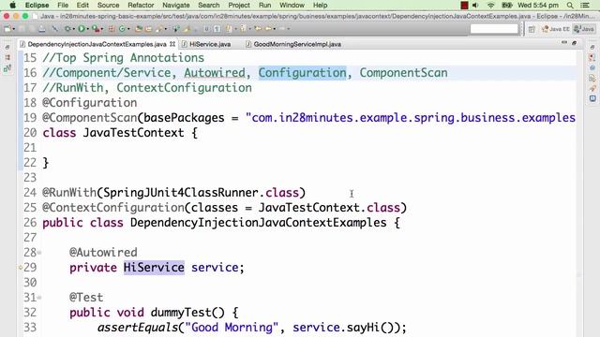Open the Window menu

292,6
